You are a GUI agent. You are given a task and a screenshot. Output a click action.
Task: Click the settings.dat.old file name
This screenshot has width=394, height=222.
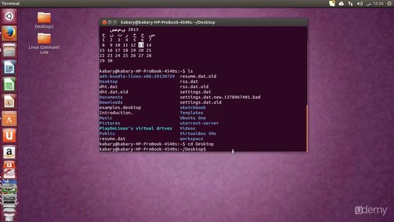point(201,102)
